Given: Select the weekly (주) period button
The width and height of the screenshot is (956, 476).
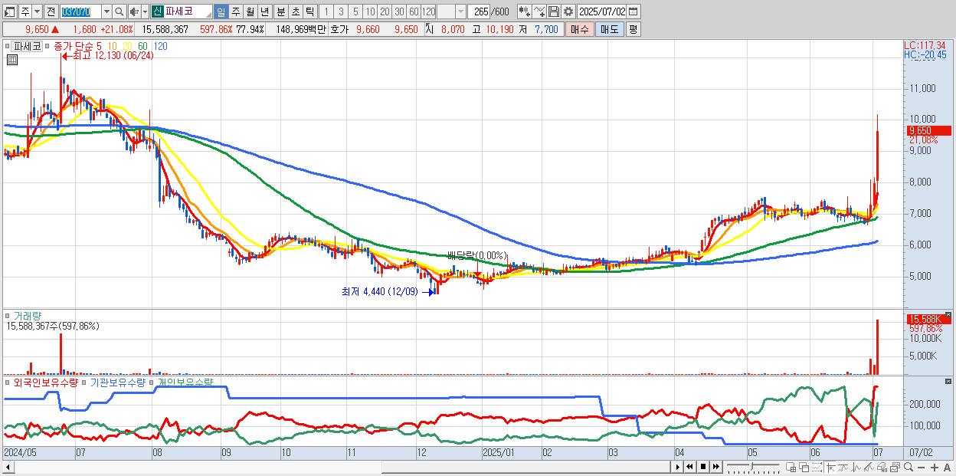Looking at the screenshot, I should click(x=235, y=11).
